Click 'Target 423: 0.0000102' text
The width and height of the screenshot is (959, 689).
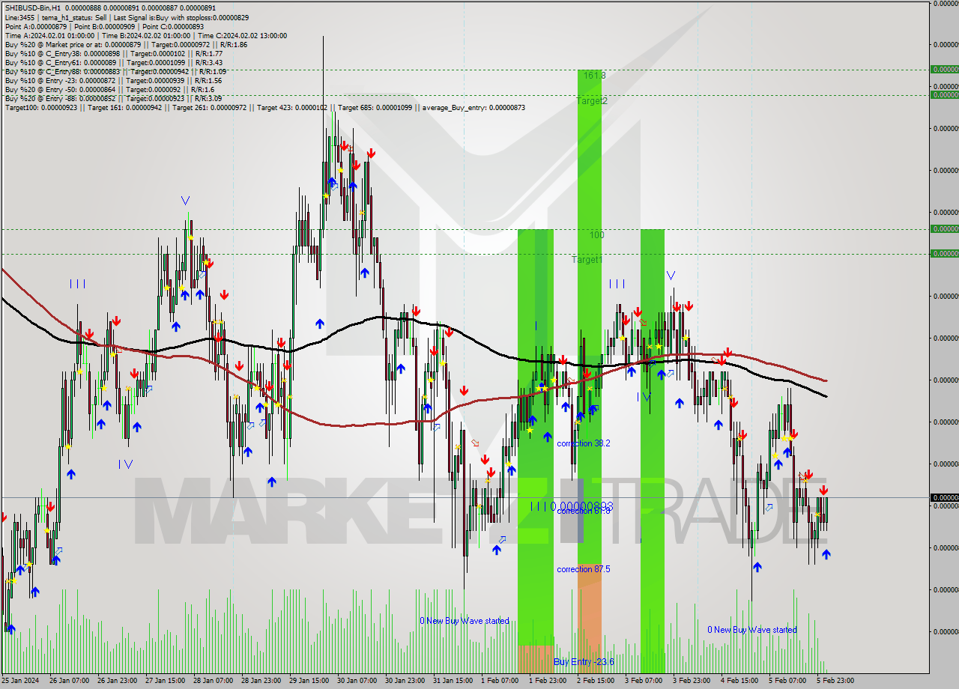tap(291, 108)
